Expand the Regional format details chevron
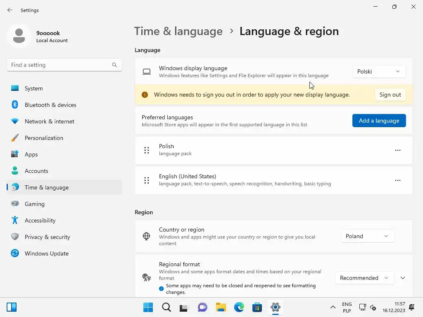 click(x=403, y=278)
